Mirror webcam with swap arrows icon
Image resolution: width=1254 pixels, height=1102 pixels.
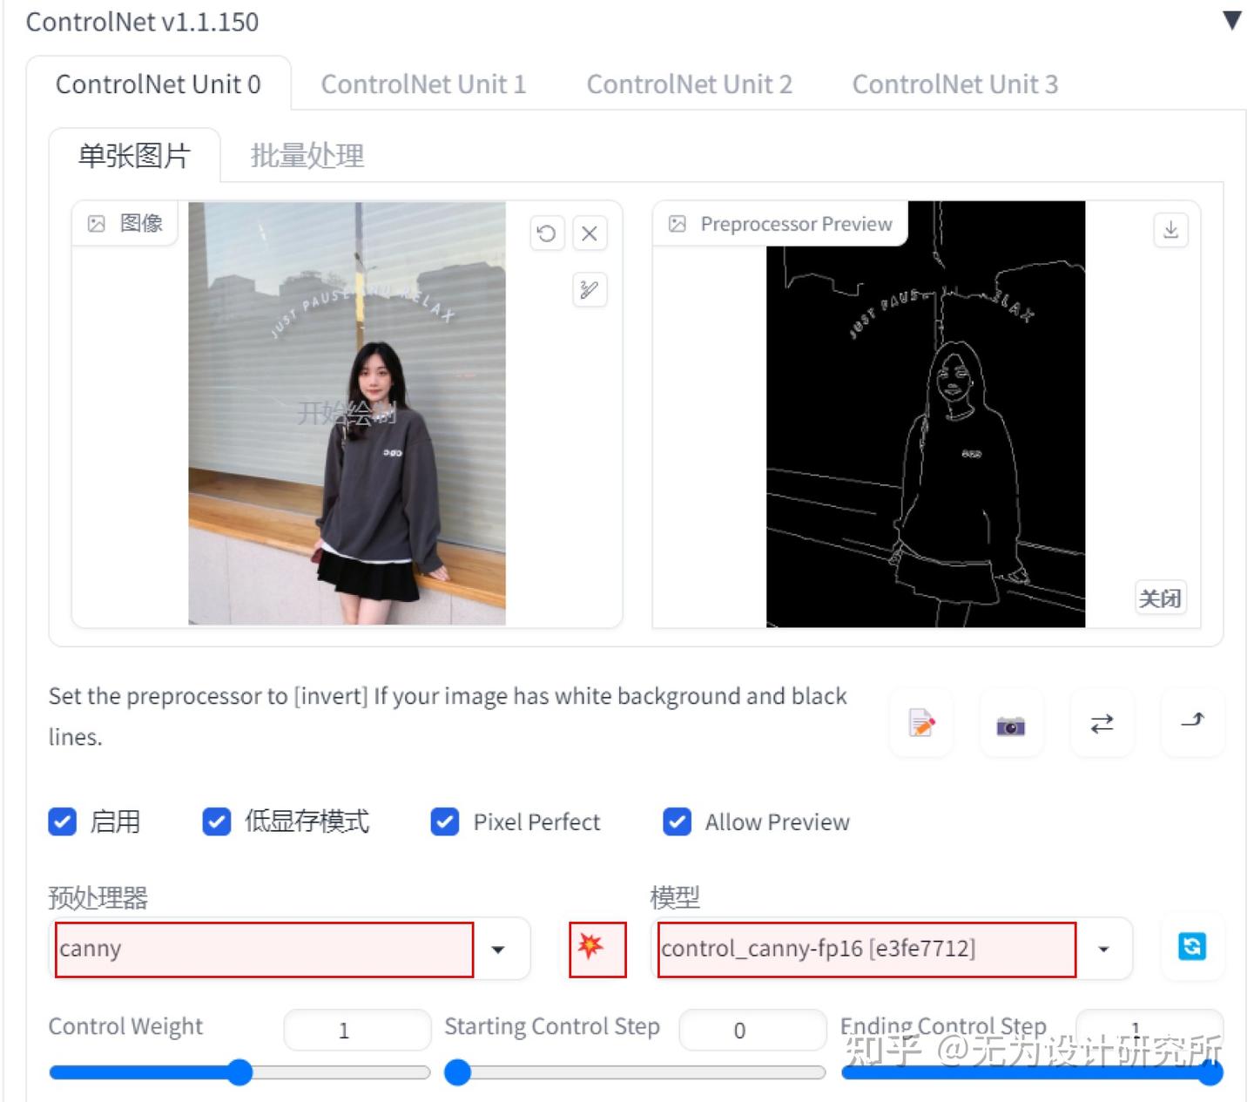point(1102,723)
